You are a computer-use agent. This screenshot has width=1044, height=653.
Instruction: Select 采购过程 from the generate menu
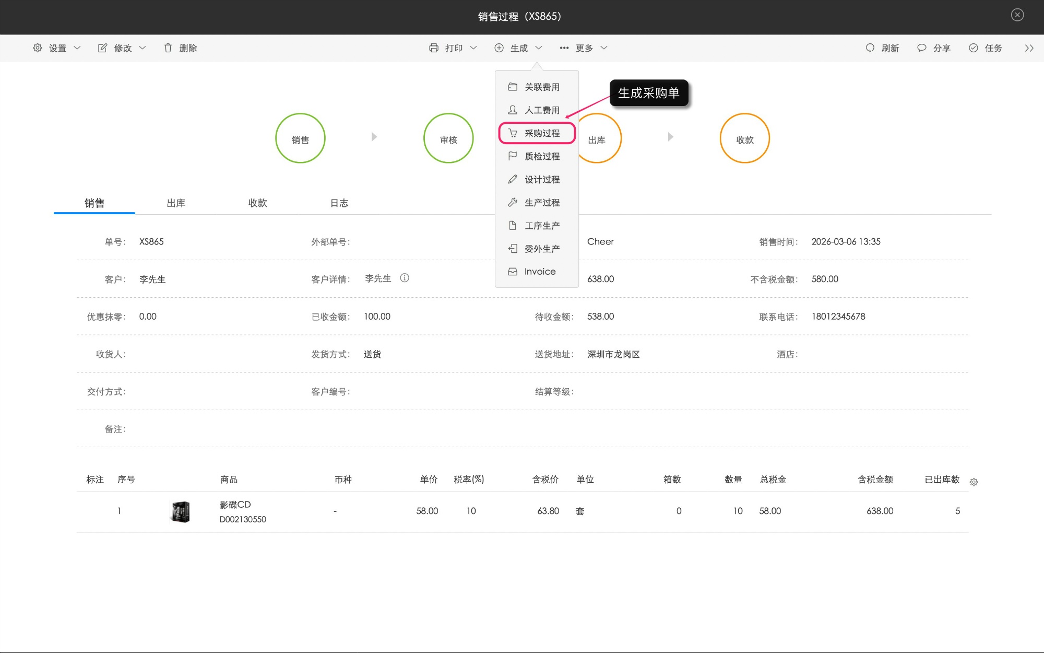pyautogui.click(x=537, y=133)
